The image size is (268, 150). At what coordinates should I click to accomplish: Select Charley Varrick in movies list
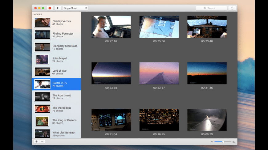point(56,22)
